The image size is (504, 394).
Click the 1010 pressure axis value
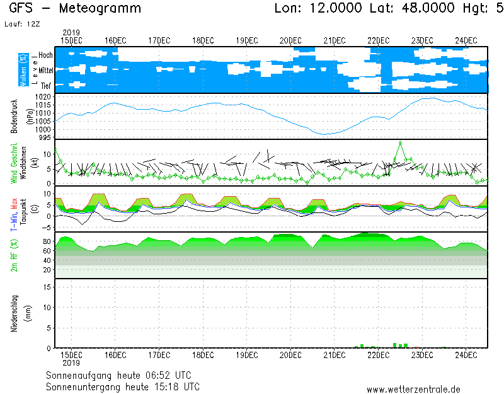coord(43,113)
